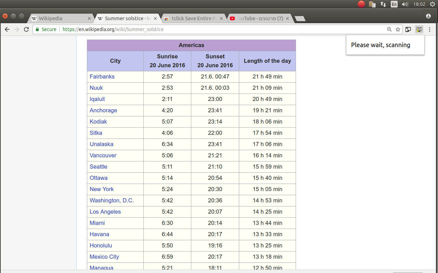The width and height of the screenshot is (438, 273).
Task: Close the 1click Save Entire Page tab
Action: pos(221,18)
